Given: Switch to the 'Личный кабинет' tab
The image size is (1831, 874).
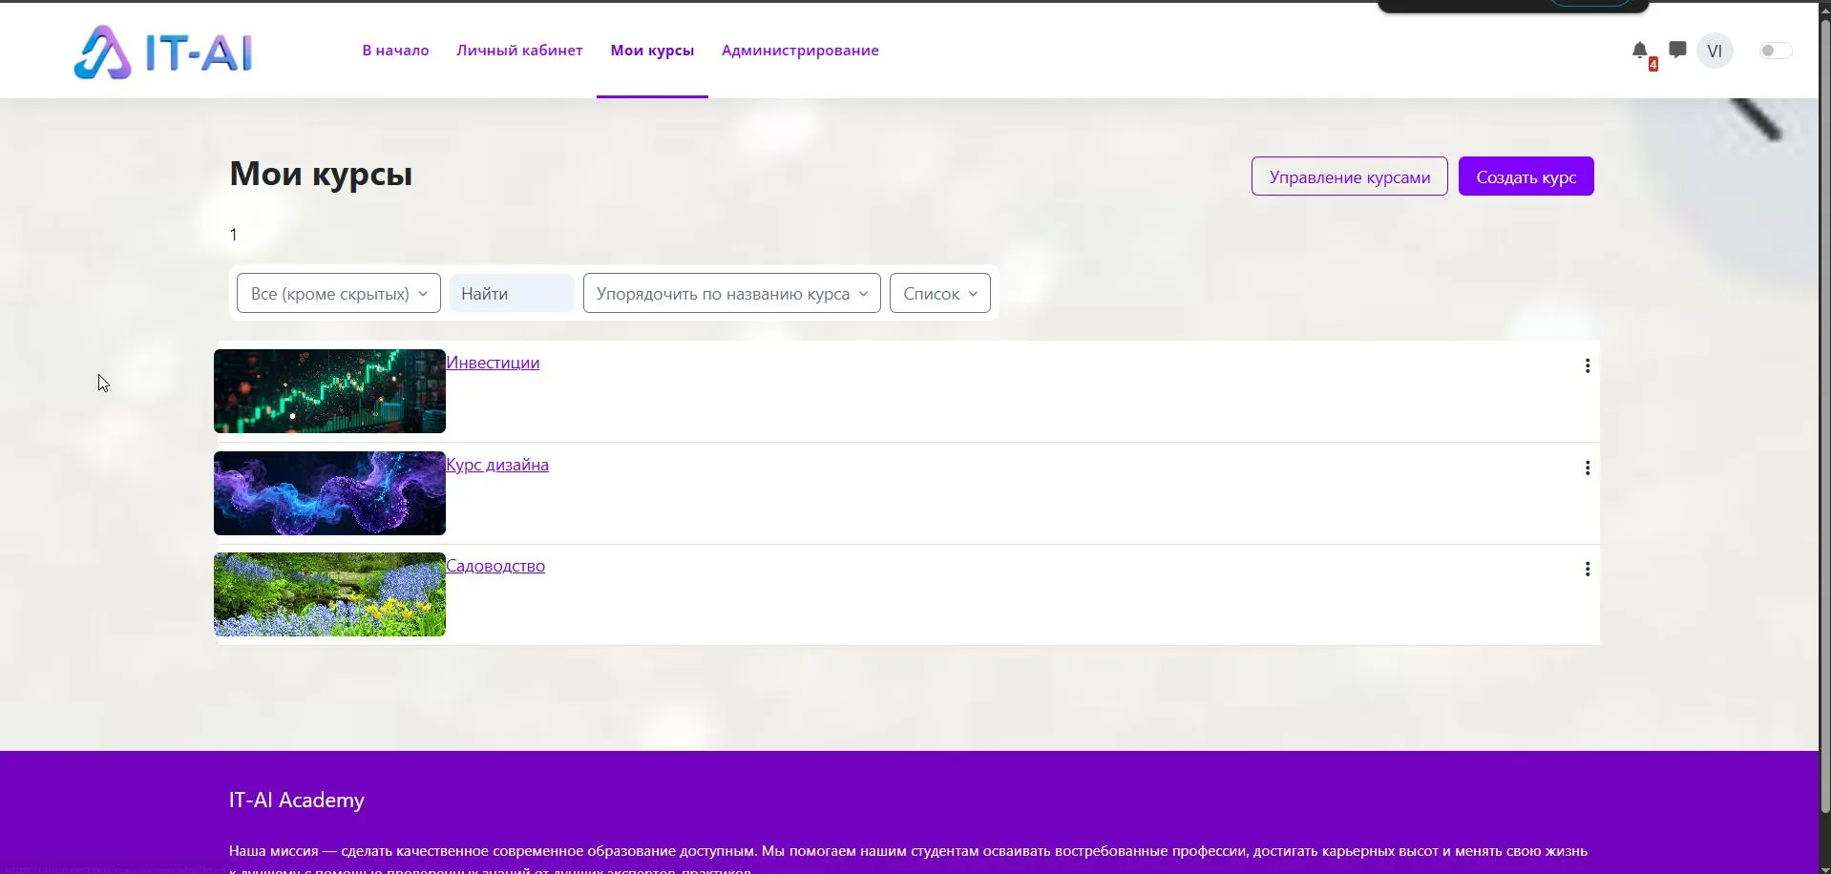Looking at the screenshot, I should (x=518, y=51).
